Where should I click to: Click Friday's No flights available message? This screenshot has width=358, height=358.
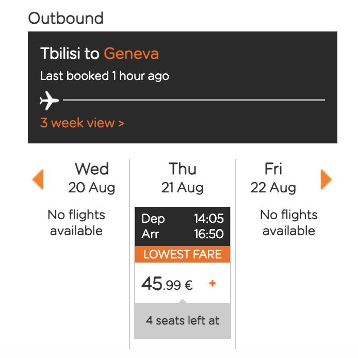click(x=289, y=223)
